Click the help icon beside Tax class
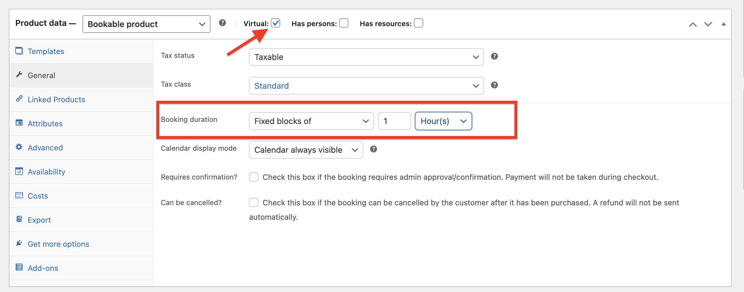Screen dimensions: 744x292 pos(494,85)
